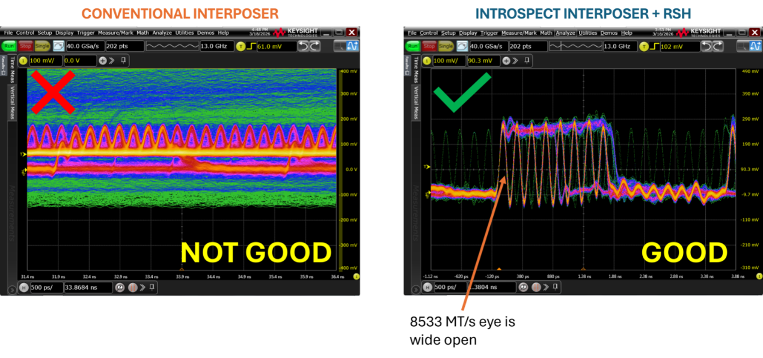Viewport: 763px width, 358px height.
Task: Toggle the rising edge trigger slope on left scope
Action: point(251,46)
